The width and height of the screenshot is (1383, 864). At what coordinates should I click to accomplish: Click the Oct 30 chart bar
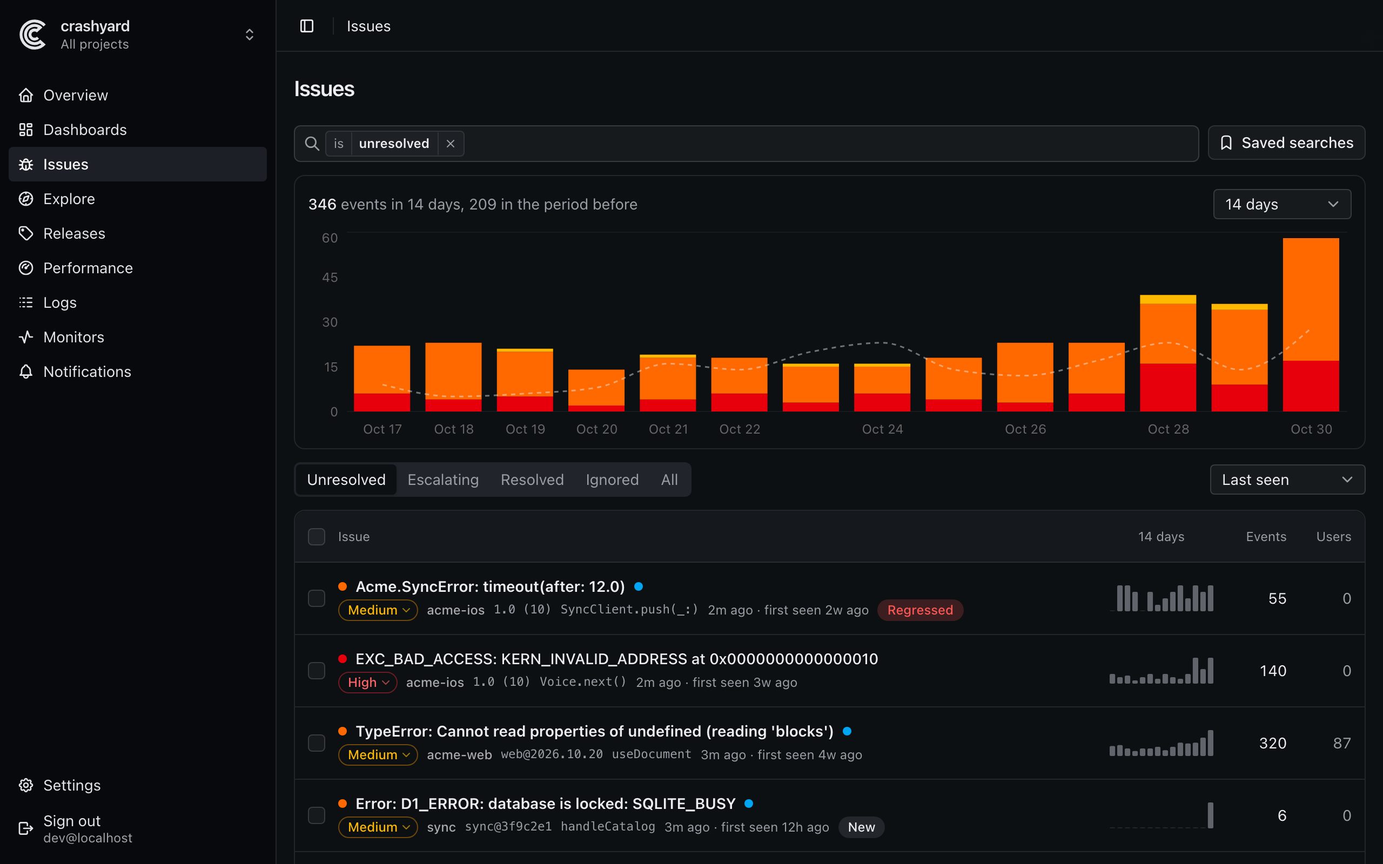1311,325
